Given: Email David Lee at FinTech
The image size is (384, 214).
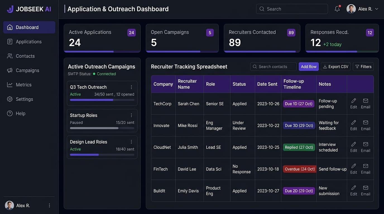Looking at the screenshot, I should (x=366, y=169).
